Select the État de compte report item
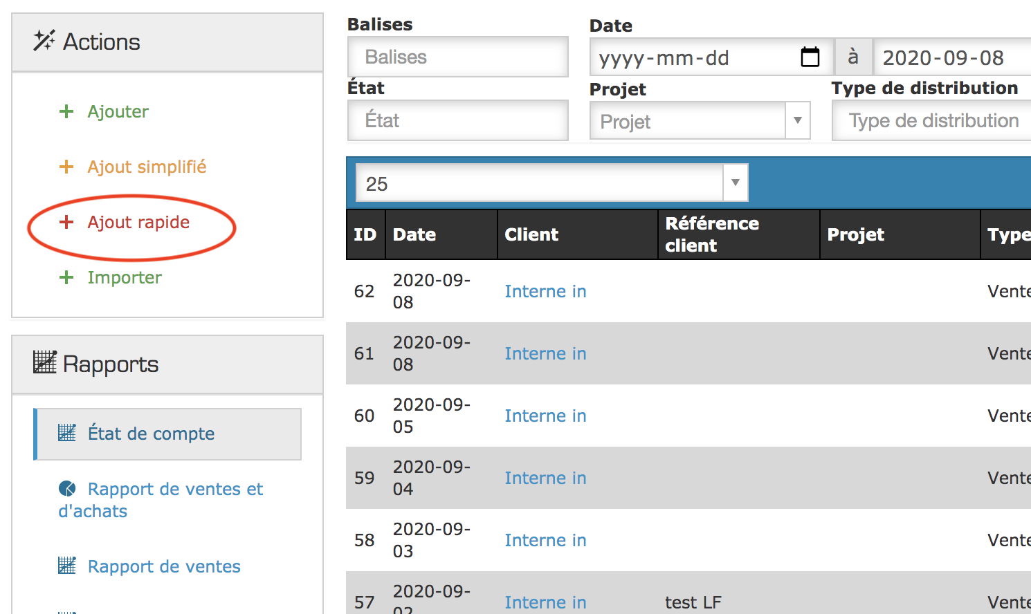1031x614 pixels. [x=151, y=434]
